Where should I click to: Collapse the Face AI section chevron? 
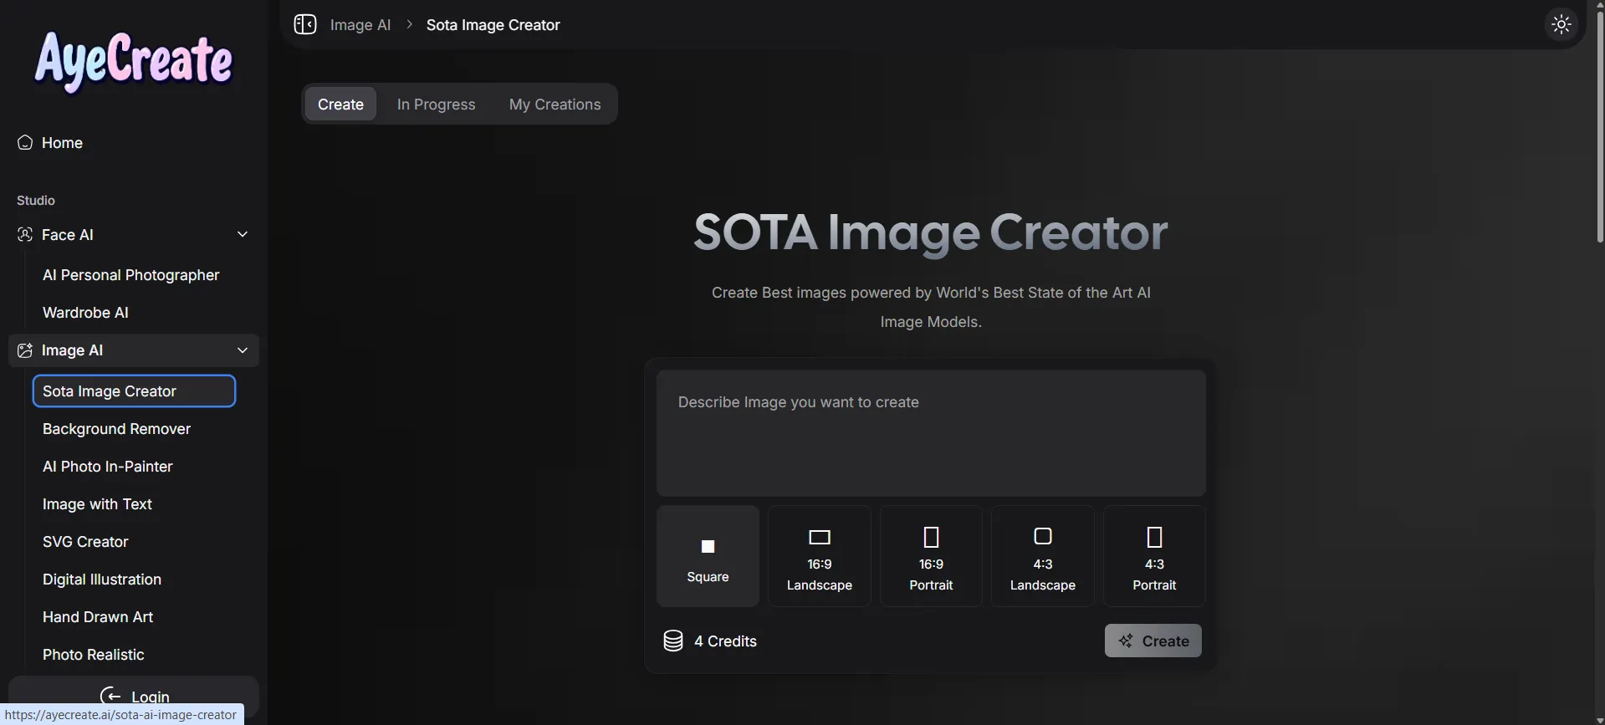point(243,235)
